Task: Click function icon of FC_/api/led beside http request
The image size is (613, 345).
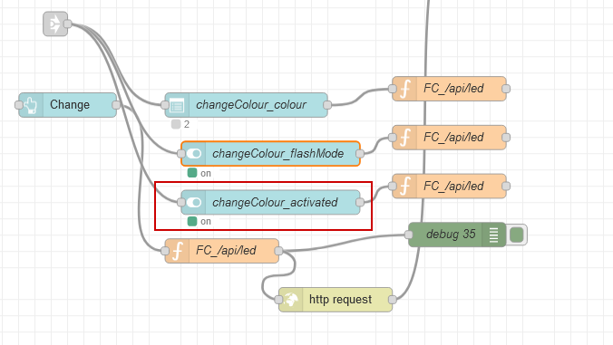Action: coord(178,251)
